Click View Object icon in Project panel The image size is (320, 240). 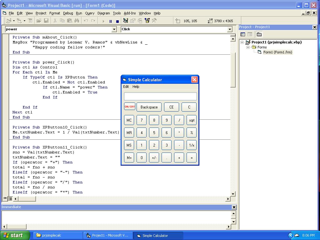[250, 34]
